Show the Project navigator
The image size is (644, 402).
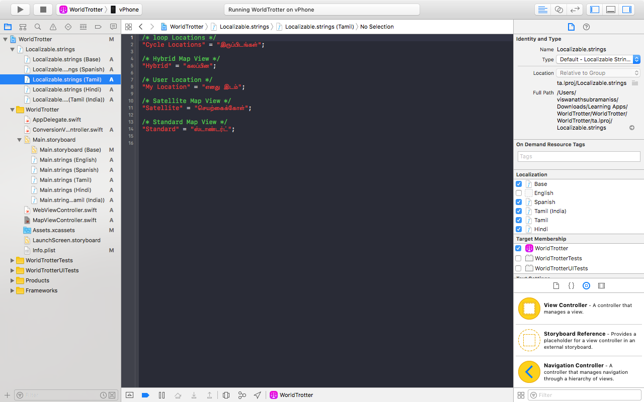coord(8,27)
